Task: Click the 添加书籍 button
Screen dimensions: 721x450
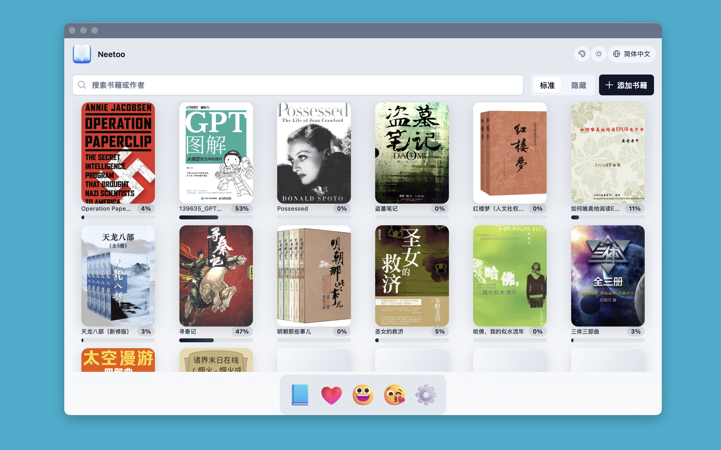Action: (626, 85)
